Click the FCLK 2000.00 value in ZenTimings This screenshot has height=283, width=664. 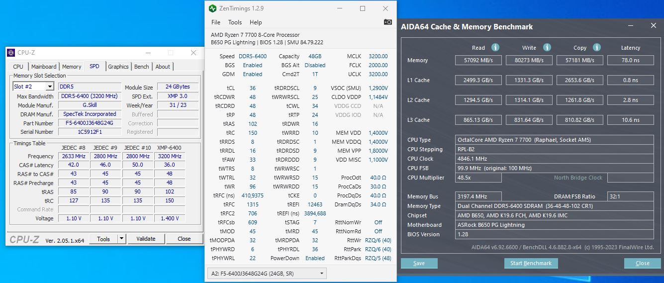click(378, 65)
